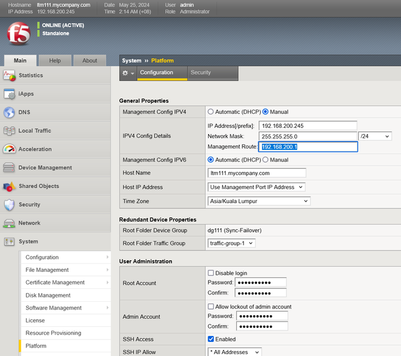Toggle SSH Access Enabled checkbox
Viewport: 401px width, 356px height.
[x=211, y=340]
